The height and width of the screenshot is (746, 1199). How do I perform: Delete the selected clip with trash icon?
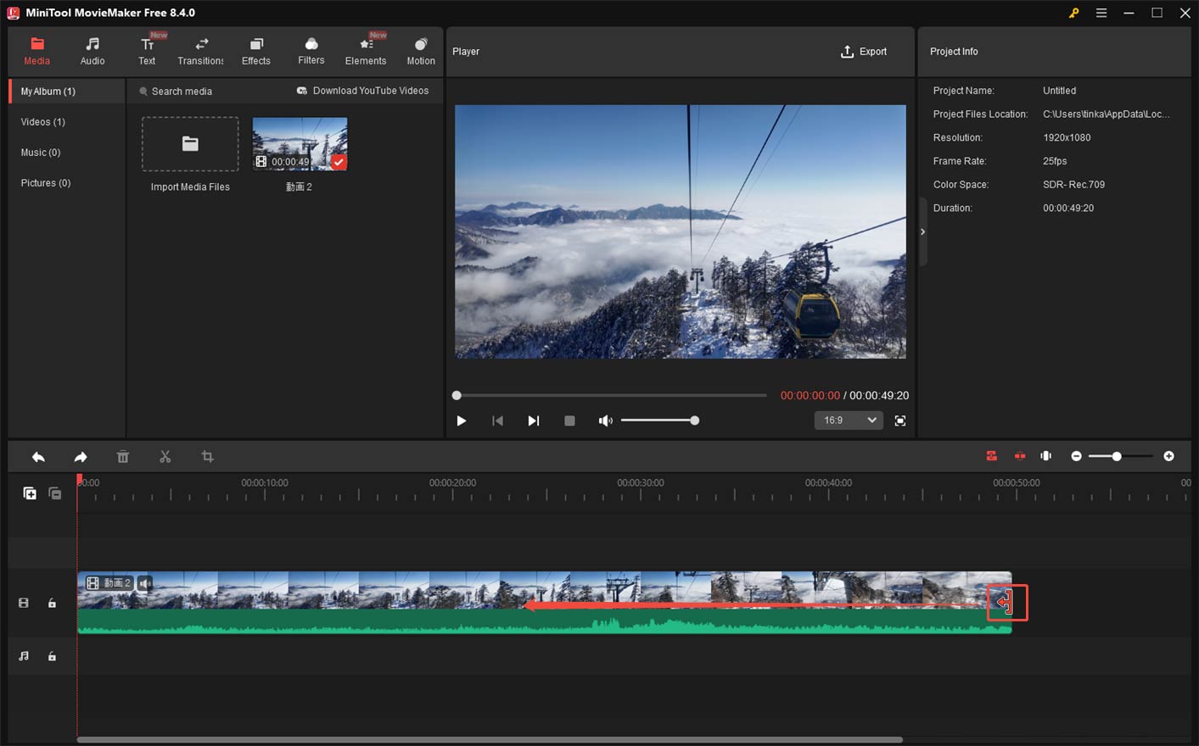pyautogui.click(x=123, y=456)
